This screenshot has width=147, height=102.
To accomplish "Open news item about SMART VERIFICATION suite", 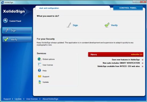I will (121, 63).
